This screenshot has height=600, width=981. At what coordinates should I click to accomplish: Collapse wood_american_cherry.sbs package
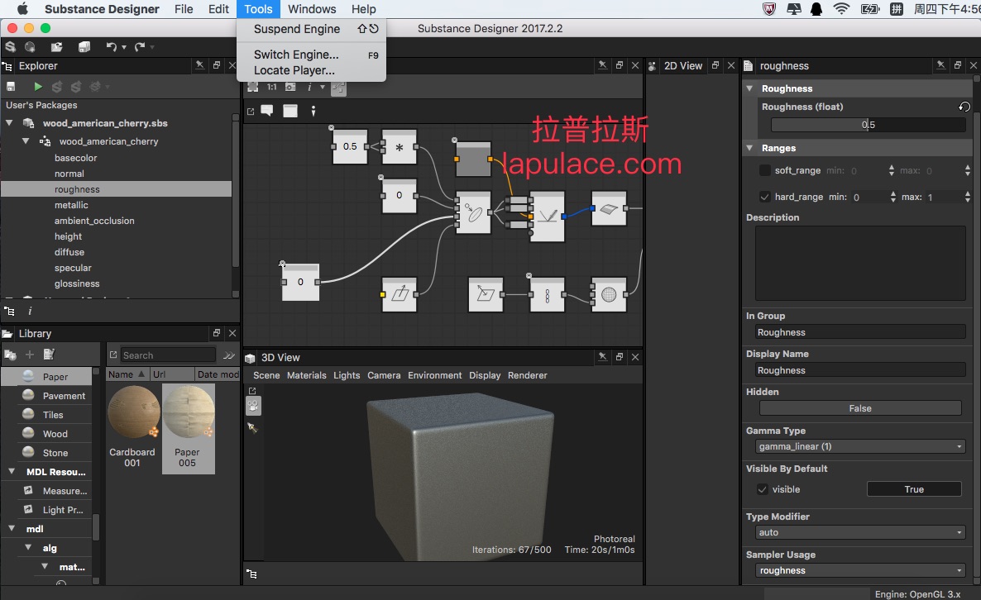coord(9,123)
